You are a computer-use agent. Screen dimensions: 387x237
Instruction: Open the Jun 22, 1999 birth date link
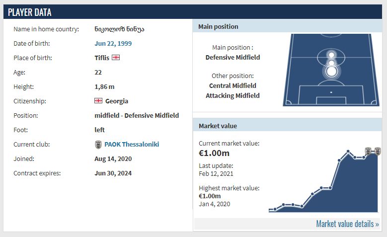click(113, 43)
